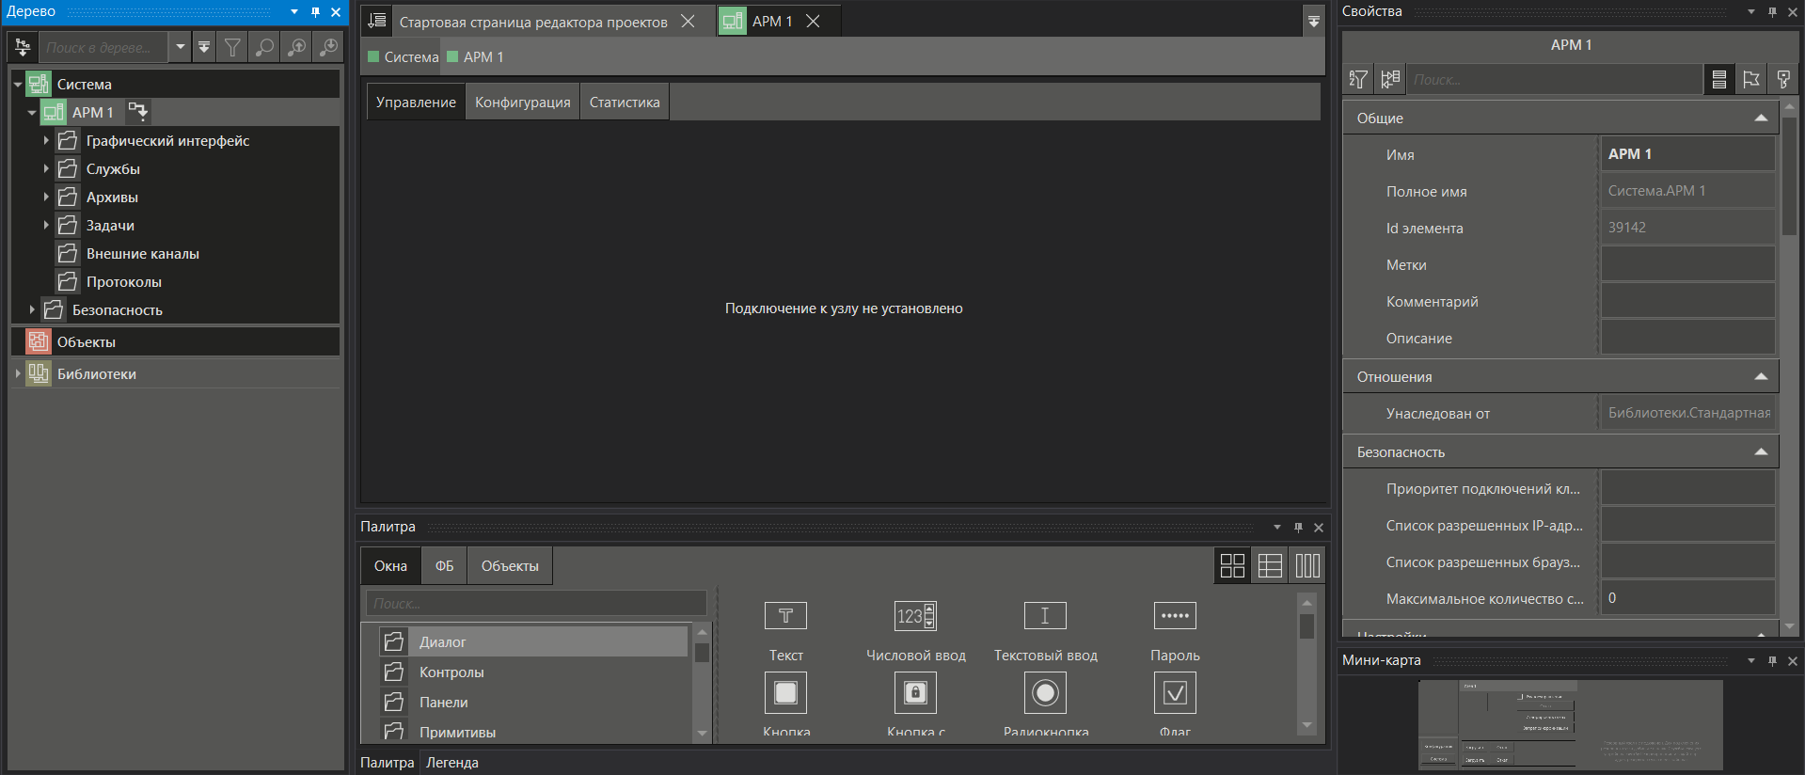Screen dimensions: 1805x775
Task: Switch palette to grid tile view
Action: [1232, 565]
